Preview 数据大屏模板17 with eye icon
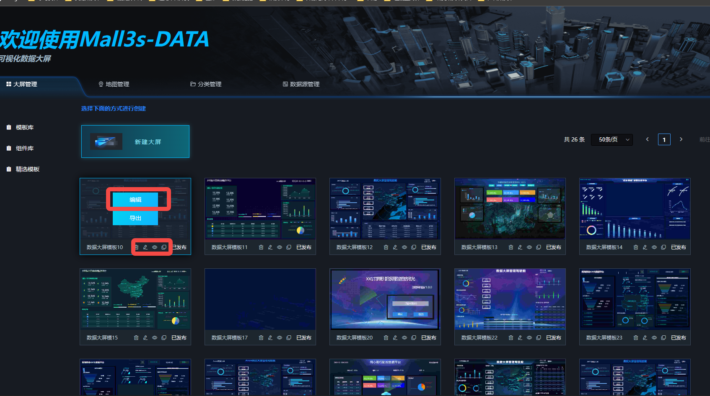The width and height of the screenshot is (710, 396). [x=280, y=338]
